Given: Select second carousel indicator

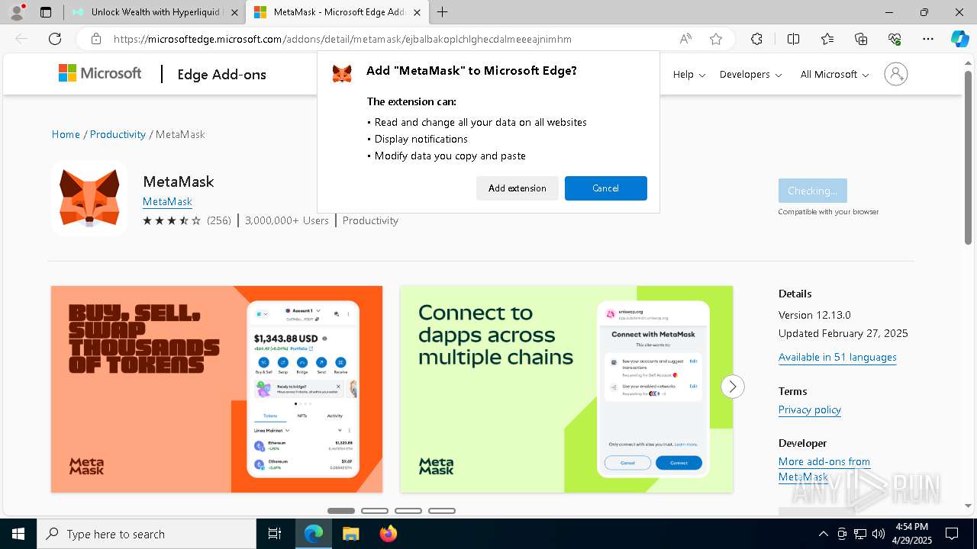Looking at the screenshot, I should click(375, 511).
